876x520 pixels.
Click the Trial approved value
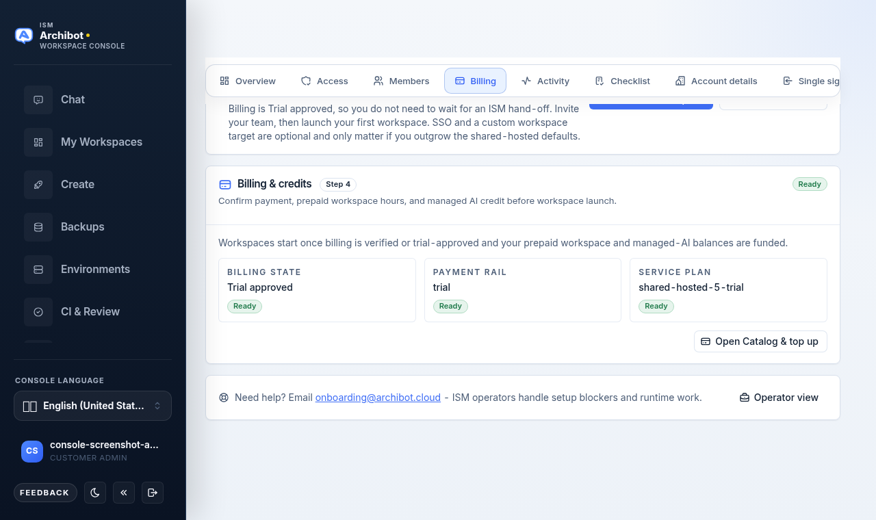(260, 287)
